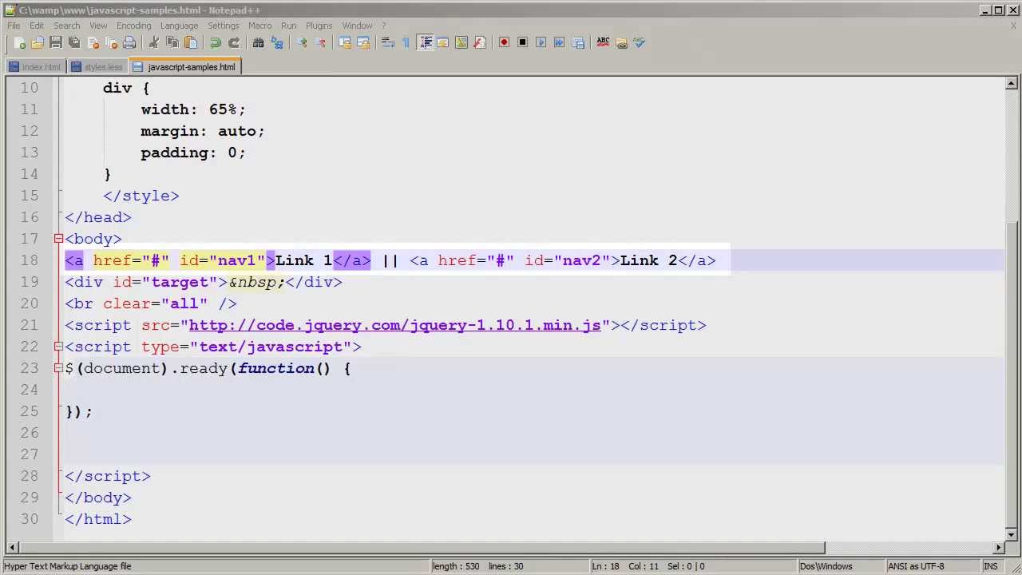The width and height of the screenshot is (1022, 575).
Task: Open Replace dialog toolbar icon
Action: [277, 42]
